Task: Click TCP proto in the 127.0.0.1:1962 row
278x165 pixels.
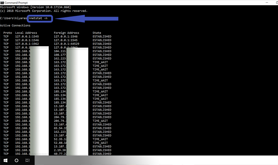Action: click(x=6, y=44)
